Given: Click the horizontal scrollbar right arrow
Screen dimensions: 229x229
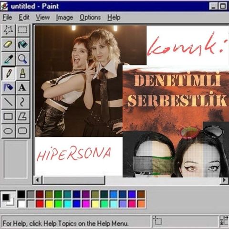Looking at the screenshot, I should (x=224, y=180).
